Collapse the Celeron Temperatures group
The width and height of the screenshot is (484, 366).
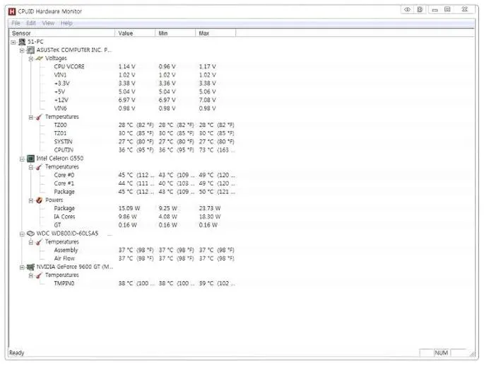coord(30,168)
